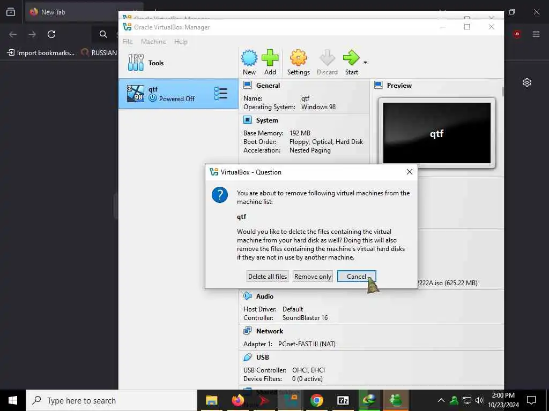549x411 pixels.
Task: Click the browser search magnifier icon
Action: point(103,34)
